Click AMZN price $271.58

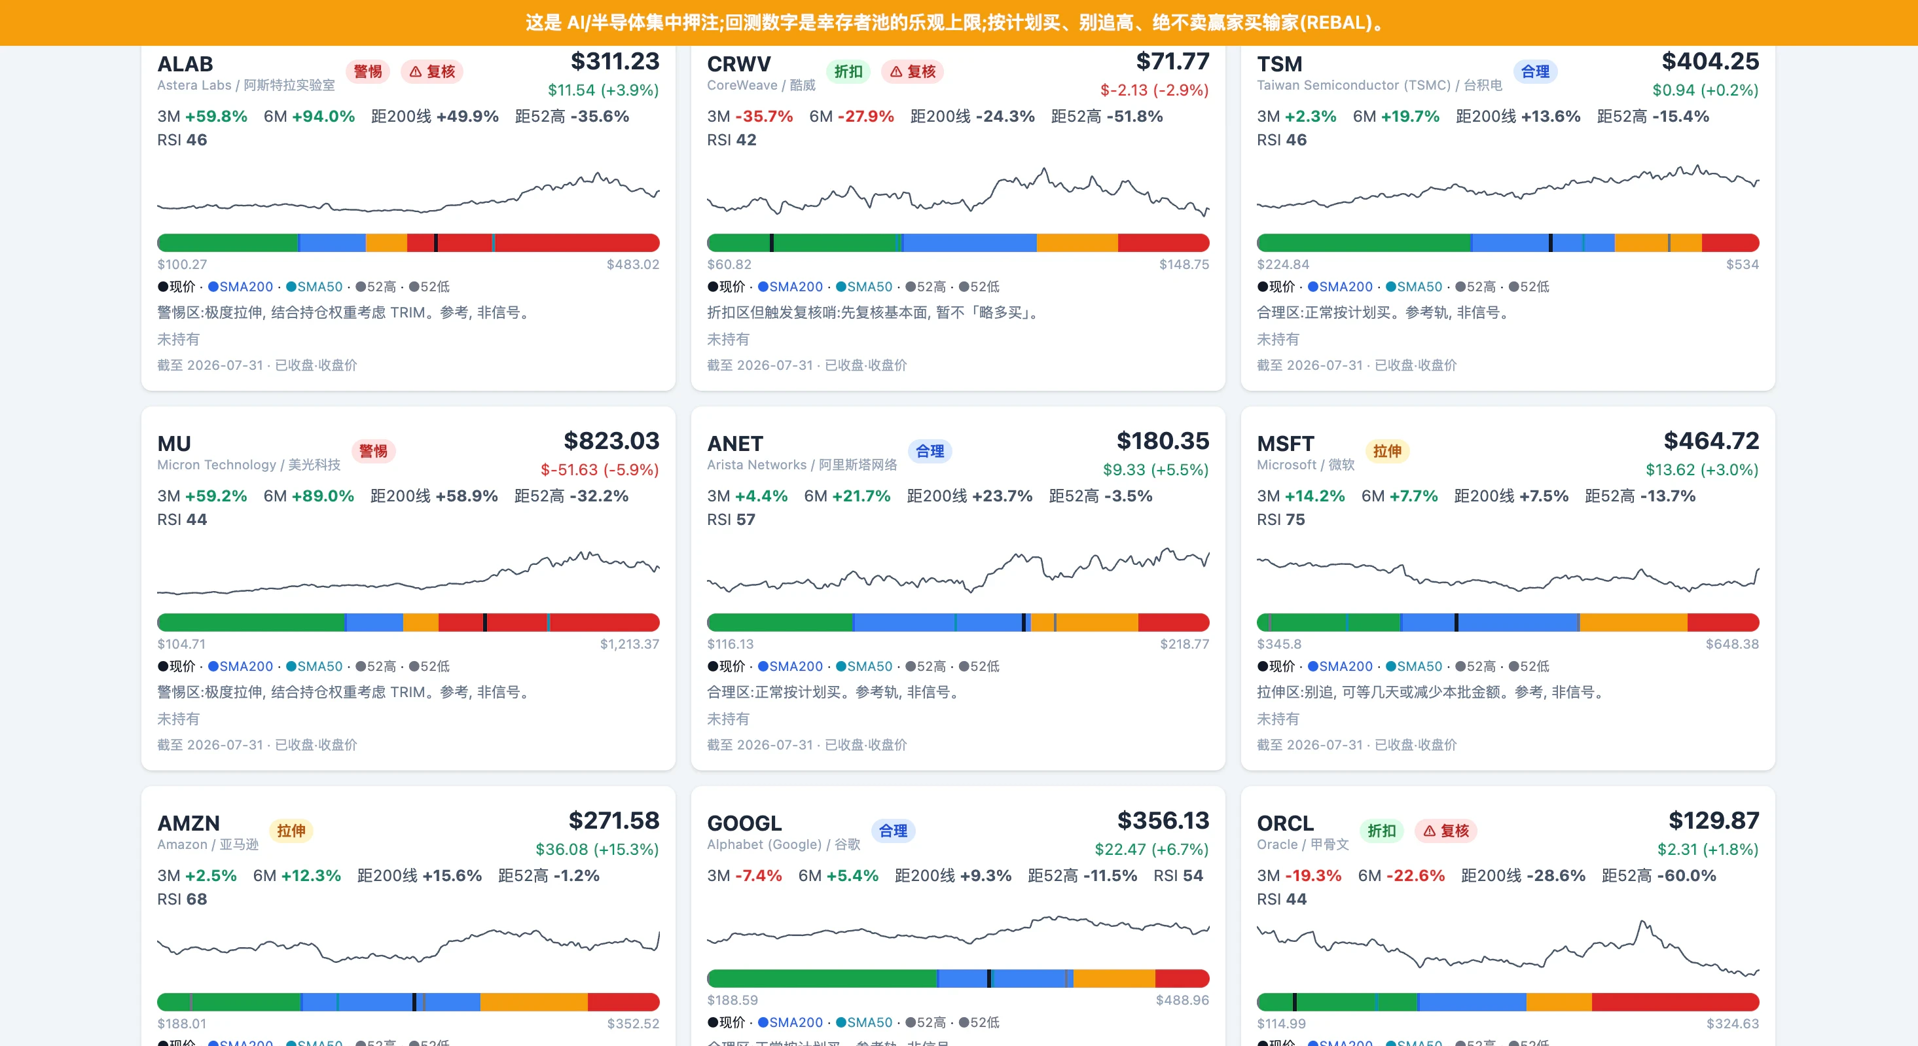click(x=614, y=820)
